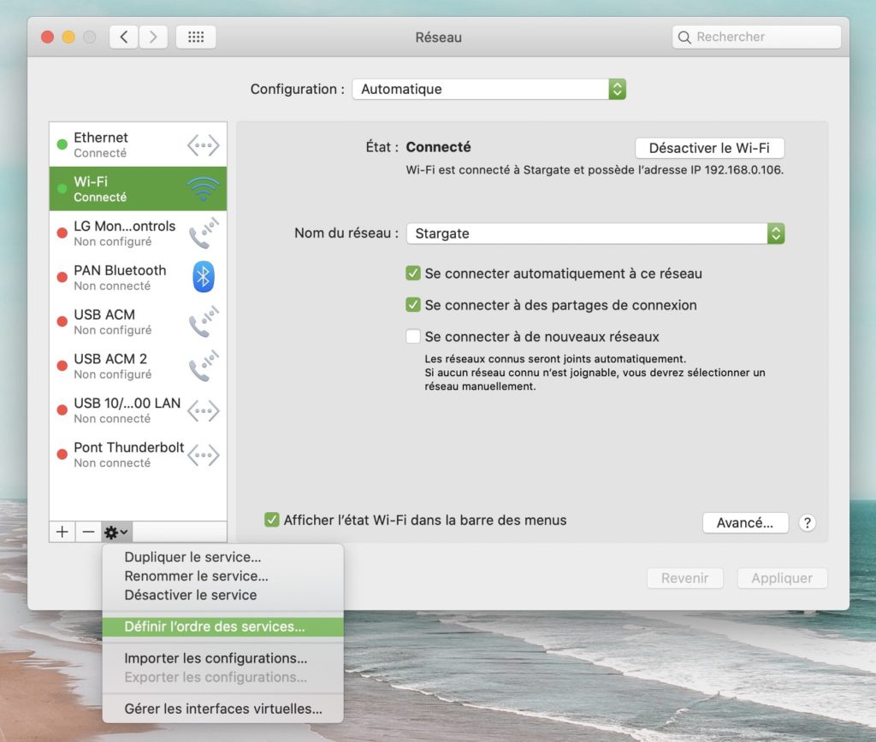Viewport: 876px width, 742px height.
Task: Select the 'LG Mon...ontrols' service
Action: coord(138,233)
